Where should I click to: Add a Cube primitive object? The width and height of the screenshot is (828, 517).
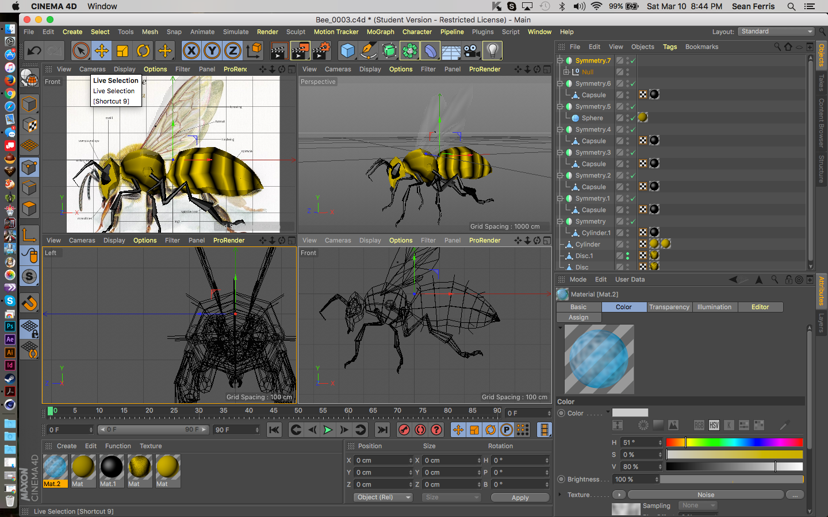tap(347, 51)
